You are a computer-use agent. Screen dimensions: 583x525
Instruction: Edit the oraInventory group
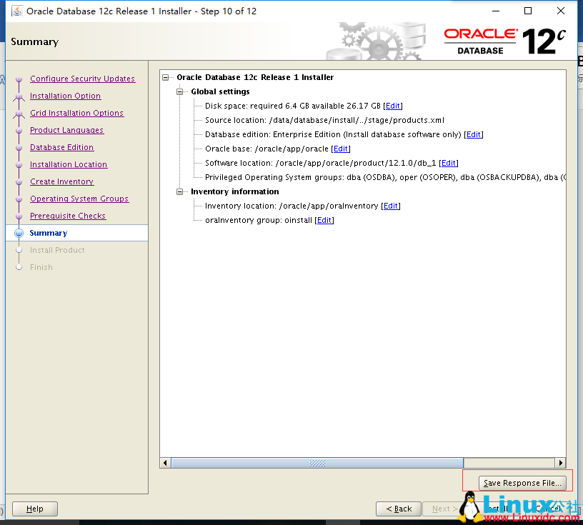(324, 219)
